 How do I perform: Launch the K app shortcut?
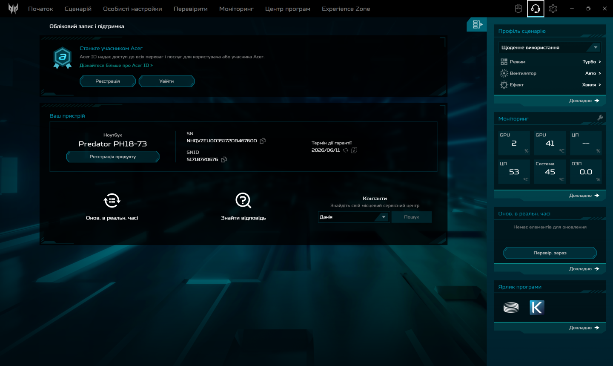(x=537, y=307)
